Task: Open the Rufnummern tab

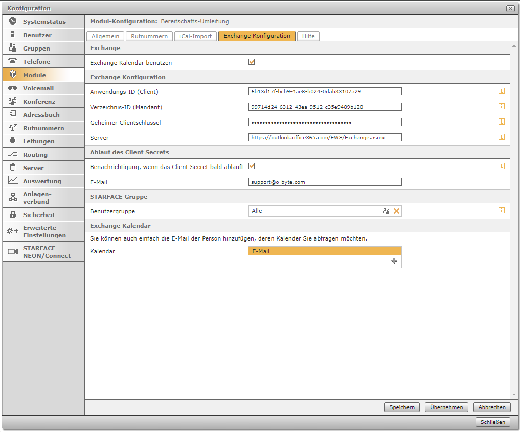Action: point(149,36)
